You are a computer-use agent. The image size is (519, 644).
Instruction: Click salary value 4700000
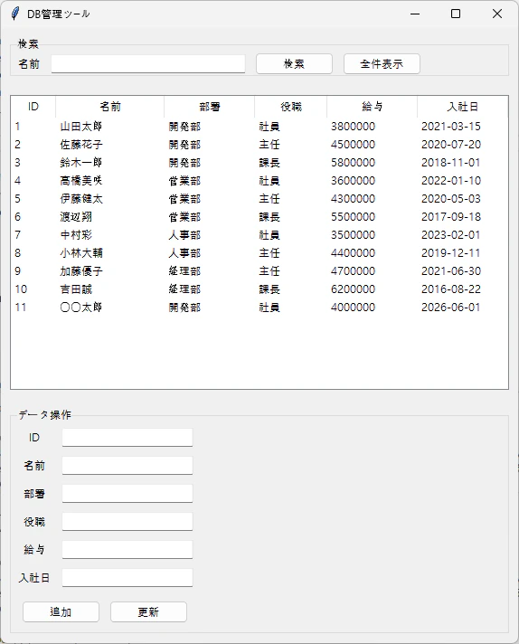(354, 271)
